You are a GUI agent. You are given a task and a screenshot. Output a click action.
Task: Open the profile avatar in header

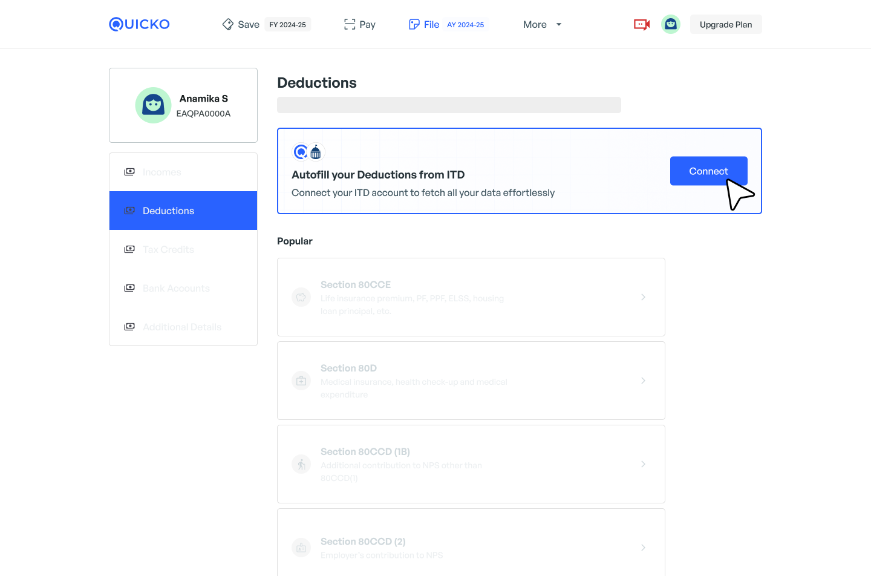pyautogui.click(x=671, y=24)
